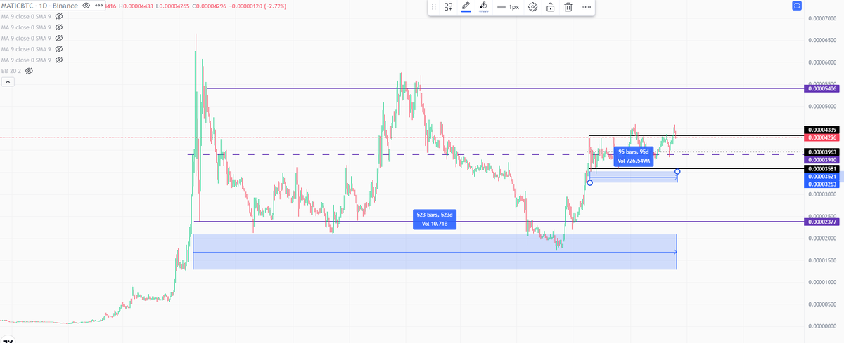
Task: Click the 0.00003963 price label
Action: tap(822, 152)
